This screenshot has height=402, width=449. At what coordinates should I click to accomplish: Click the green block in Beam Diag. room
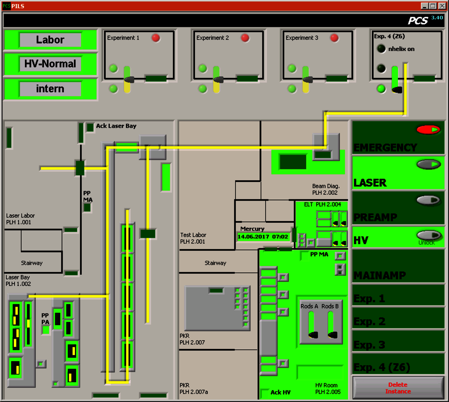(x=293, y=162)
